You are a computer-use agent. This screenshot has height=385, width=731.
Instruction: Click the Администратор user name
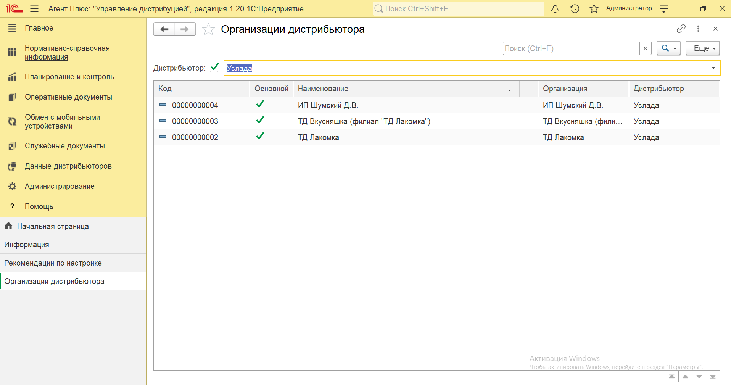[629, 8]
